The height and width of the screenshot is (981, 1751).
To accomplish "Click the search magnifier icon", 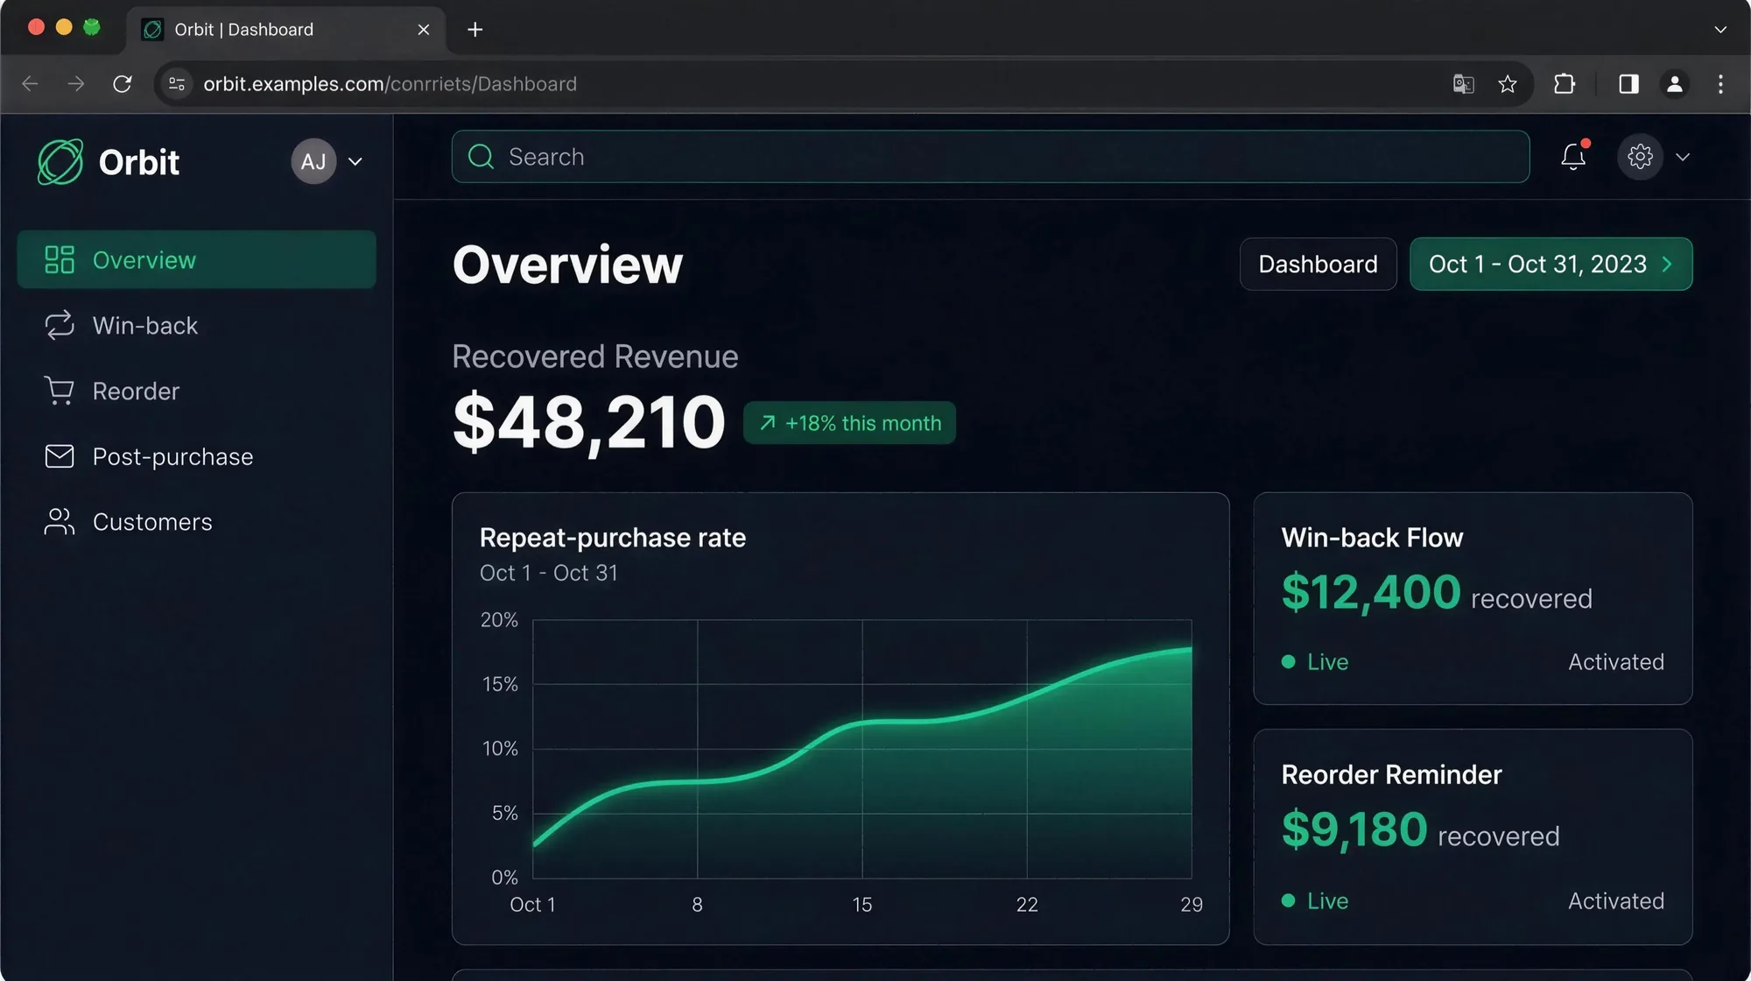I will [x=481, y=157].
